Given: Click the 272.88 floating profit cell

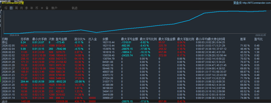Looking at the screenshot, I should click(x=162, y=56).
